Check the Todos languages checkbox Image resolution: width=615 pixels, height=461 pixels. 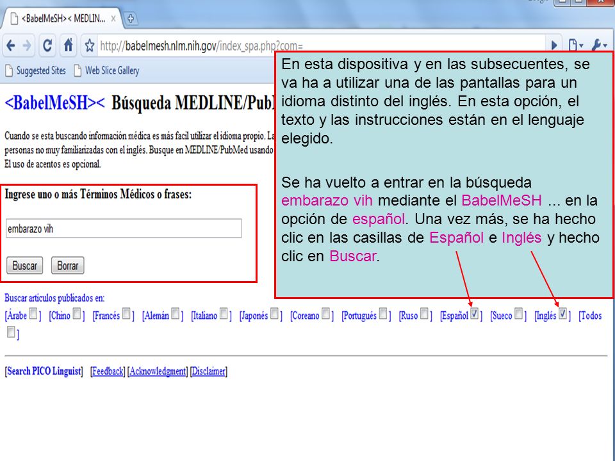11,332
